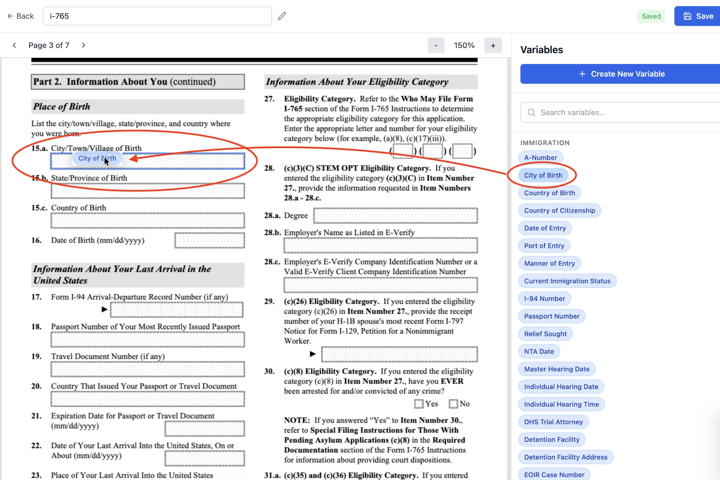Zoom in with the plus button
Viewport: 720px width, 480px height.
493,45
